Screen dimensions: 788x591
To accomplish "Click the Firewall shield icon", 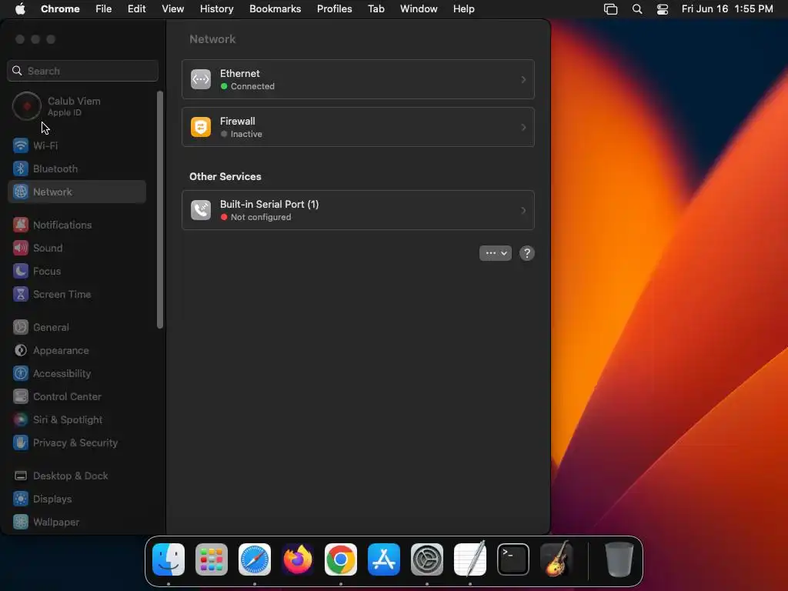I will point(201,127).
